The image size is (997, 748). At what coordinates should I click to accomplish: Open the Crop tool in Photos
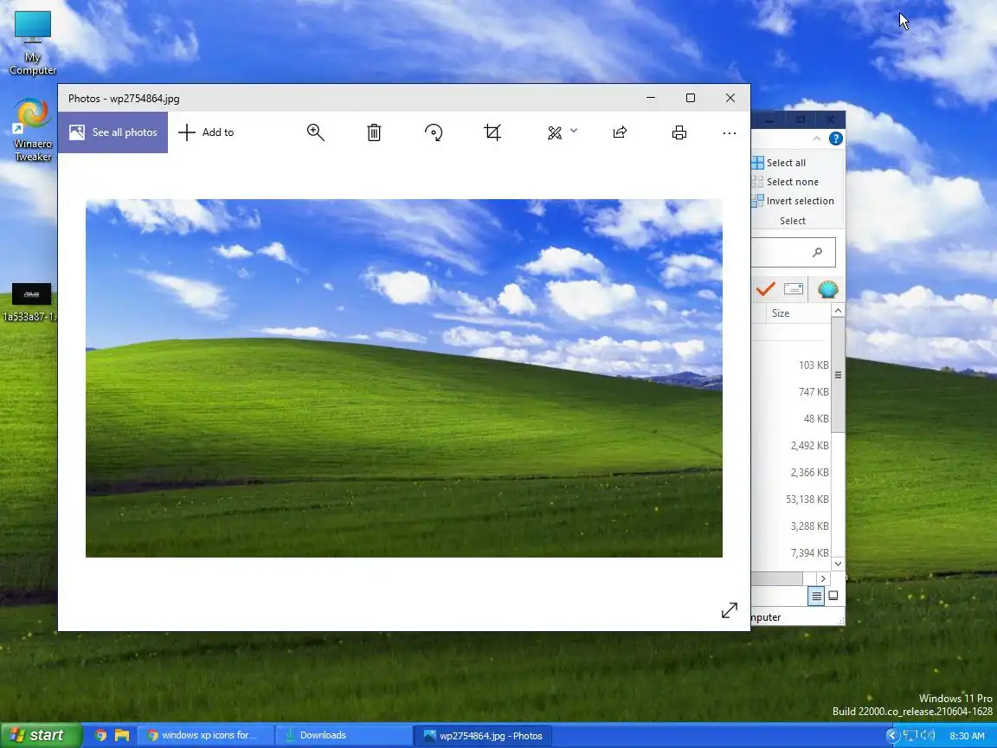pos(492,132)
